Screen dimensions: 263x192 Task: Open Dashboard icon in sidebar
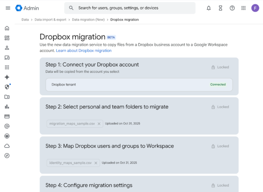[7, 38]
